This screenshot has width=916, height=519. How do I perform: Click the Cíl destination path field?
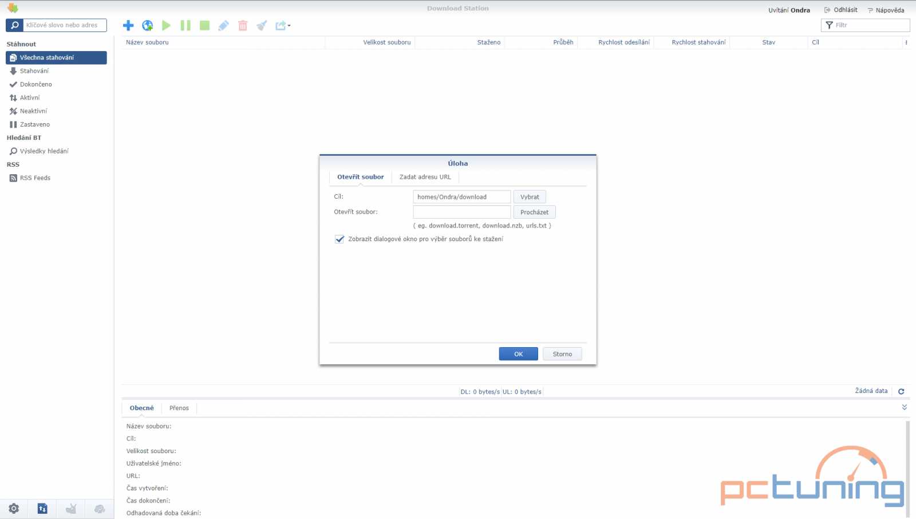461,197
